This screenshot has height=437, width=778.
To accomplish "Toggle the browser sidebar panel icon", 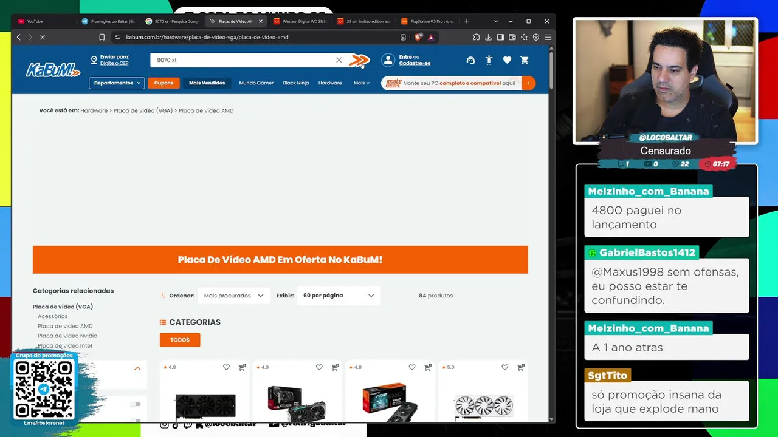I will (500, 37).
